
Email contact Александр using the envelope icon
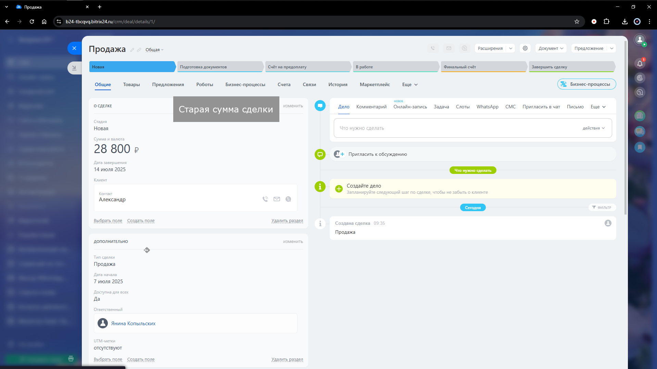277,199
